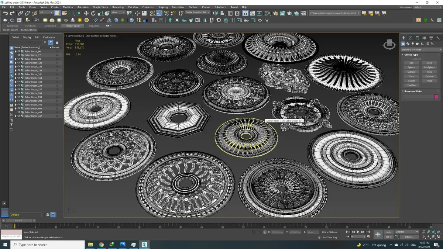Click the ViewCube in the viewport
The width and height of the screenshot is (443, 249).
click(x=389, y=44)
